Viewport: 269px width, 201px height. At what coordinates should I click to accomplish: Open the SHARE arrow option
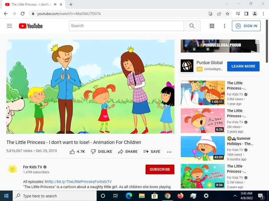point(128,152)
